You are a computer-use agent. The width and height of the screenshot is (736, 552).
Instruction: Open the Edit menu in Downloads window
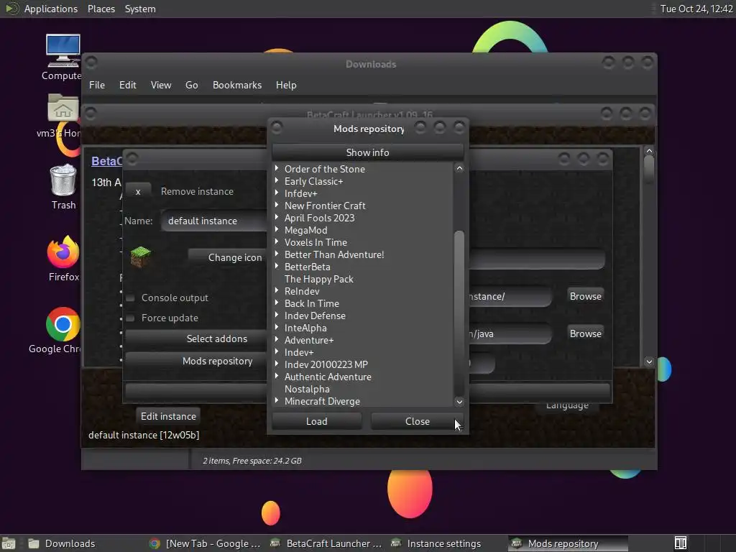tap(128, 85)
